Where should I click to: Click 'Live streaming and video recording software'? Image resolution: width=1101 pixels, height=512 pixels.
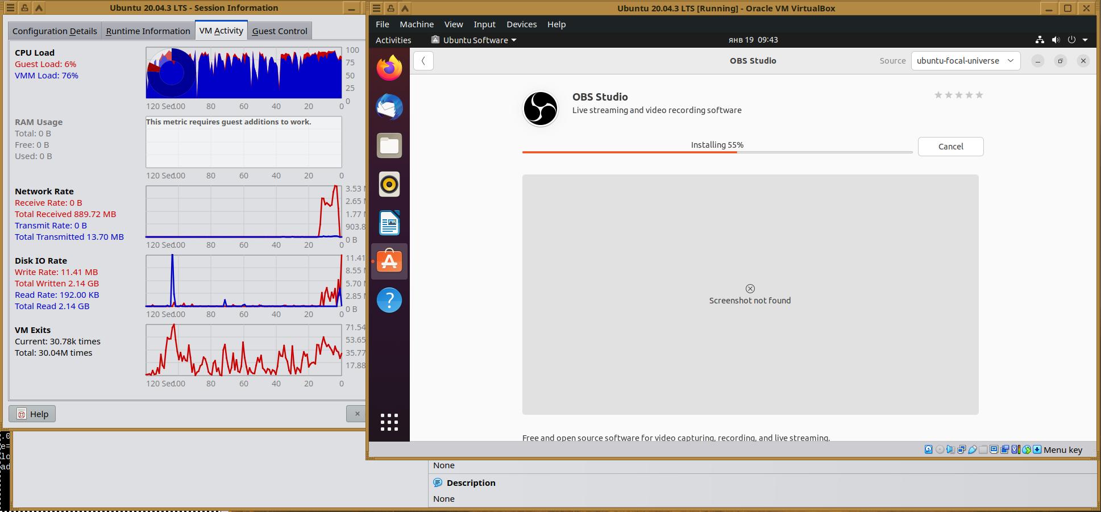coord(657,110)
